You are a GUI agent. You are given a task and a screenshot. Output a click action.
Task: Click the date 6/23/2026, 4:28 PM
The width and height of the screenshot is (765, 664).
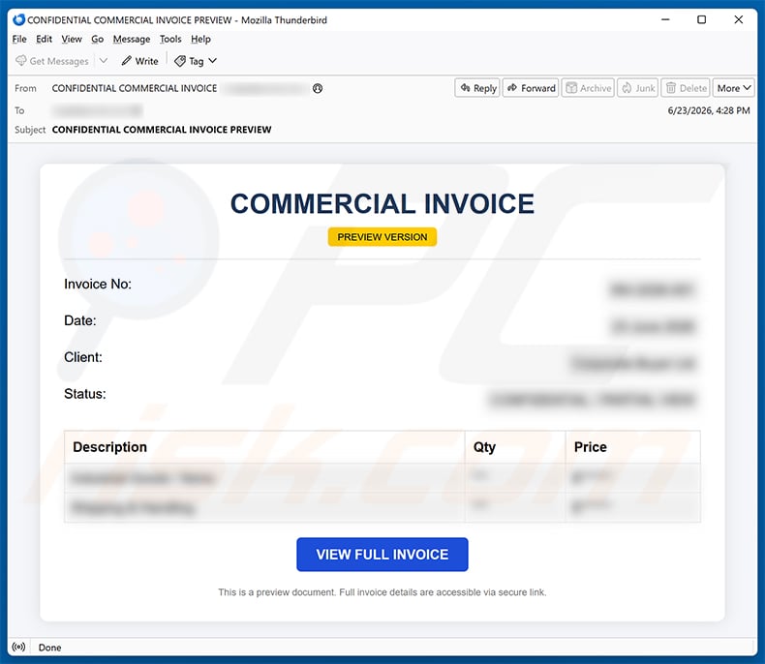709,110
